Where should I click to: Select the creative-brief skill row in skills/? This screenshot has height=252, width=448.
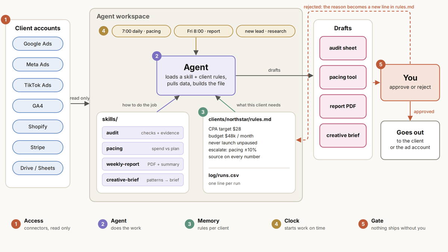tap(143, 180)
